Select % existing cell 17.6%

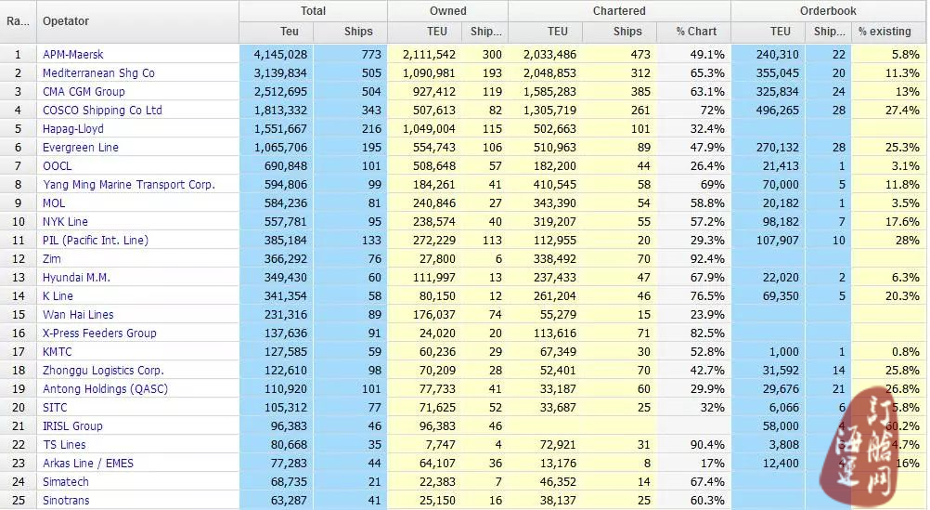pyautogui.click(x=888, y=222)
